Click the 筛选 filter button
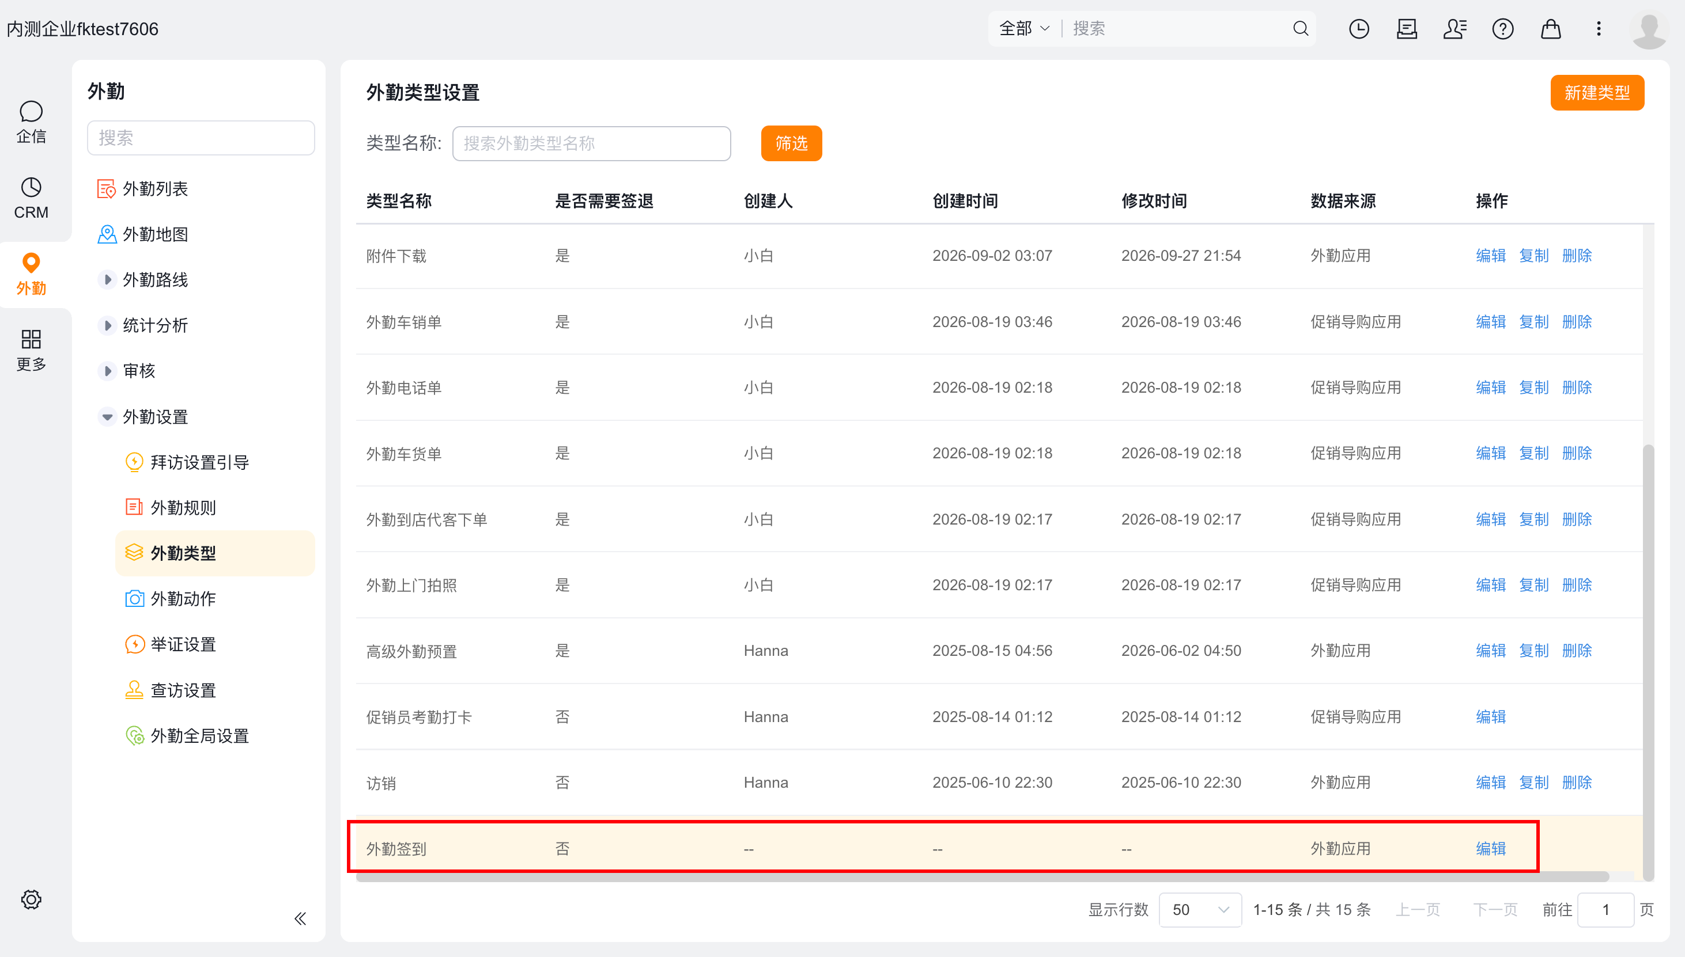The height and width of the screenshot is (957, 1685). pos(791,143)
